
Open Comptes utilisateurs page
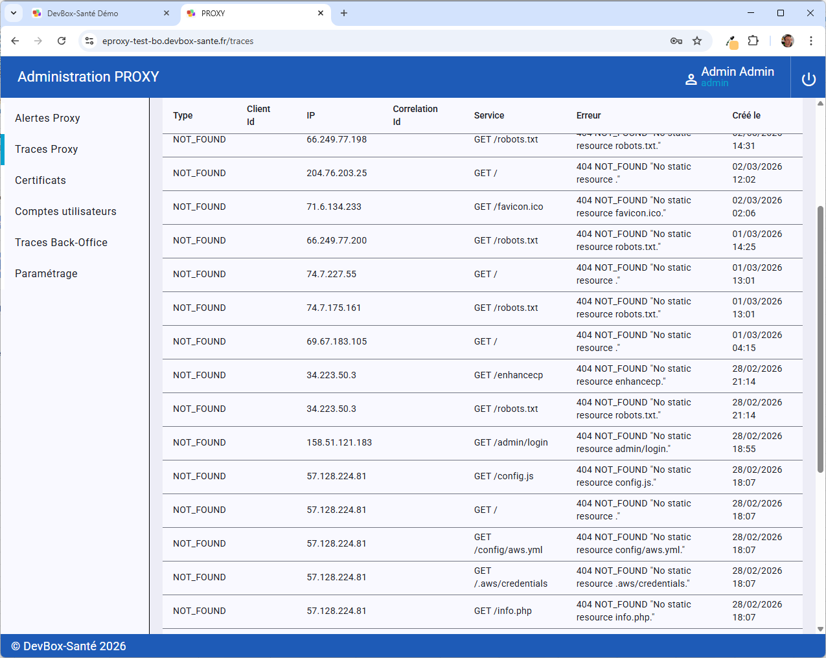(65, 211)
